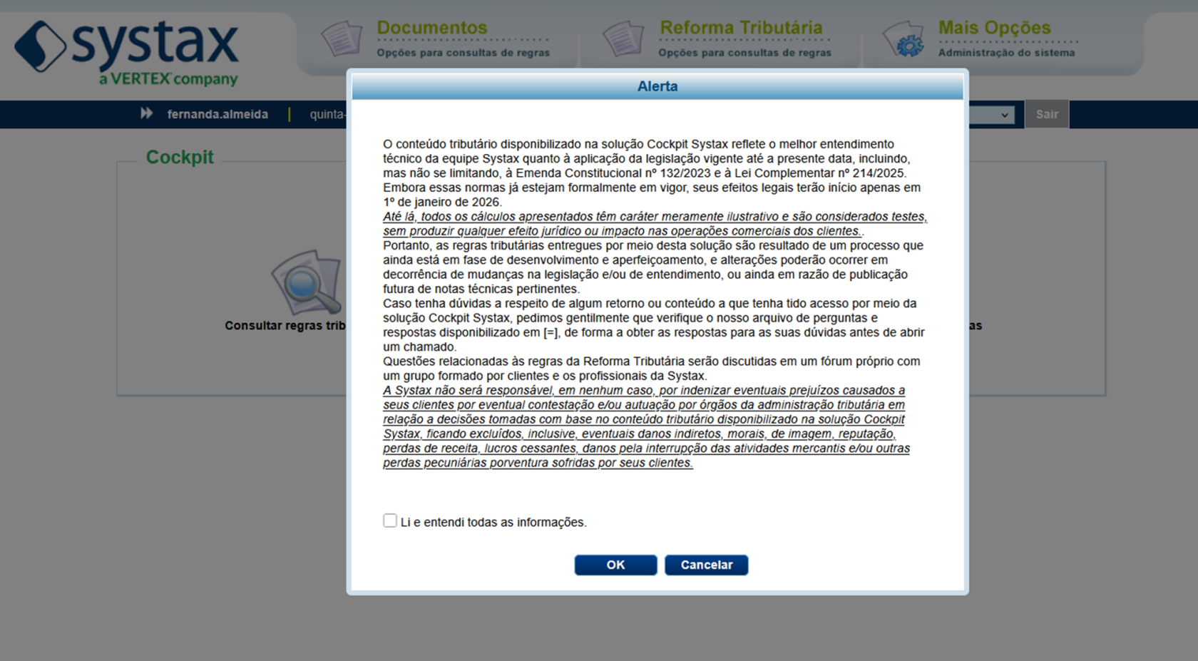Click 'Opções para consultas de regras' under Reforma Tributária
This screenshot has width=1198, height=661.
point(745,53)
